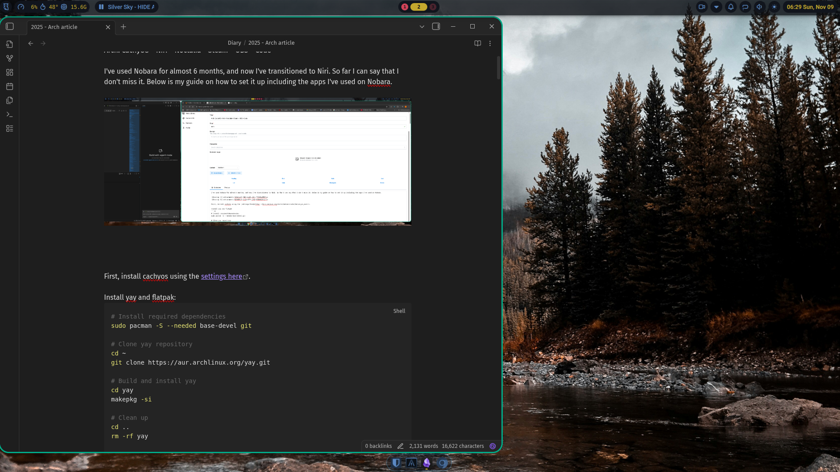Open graph view from the ribbon
This screenshot has width=840, height=472.
(x=10, y=58)
